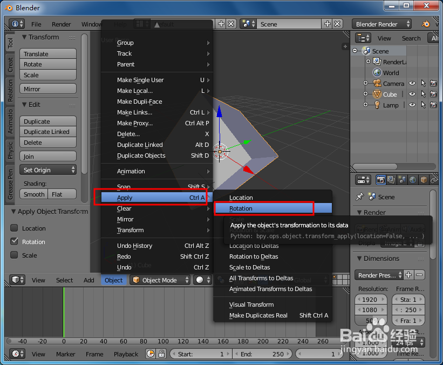Image resolution: width=443 pixels, height=365 pixels.
Task: Click the timeline Start frame field
Action: (x=200, y=354)
